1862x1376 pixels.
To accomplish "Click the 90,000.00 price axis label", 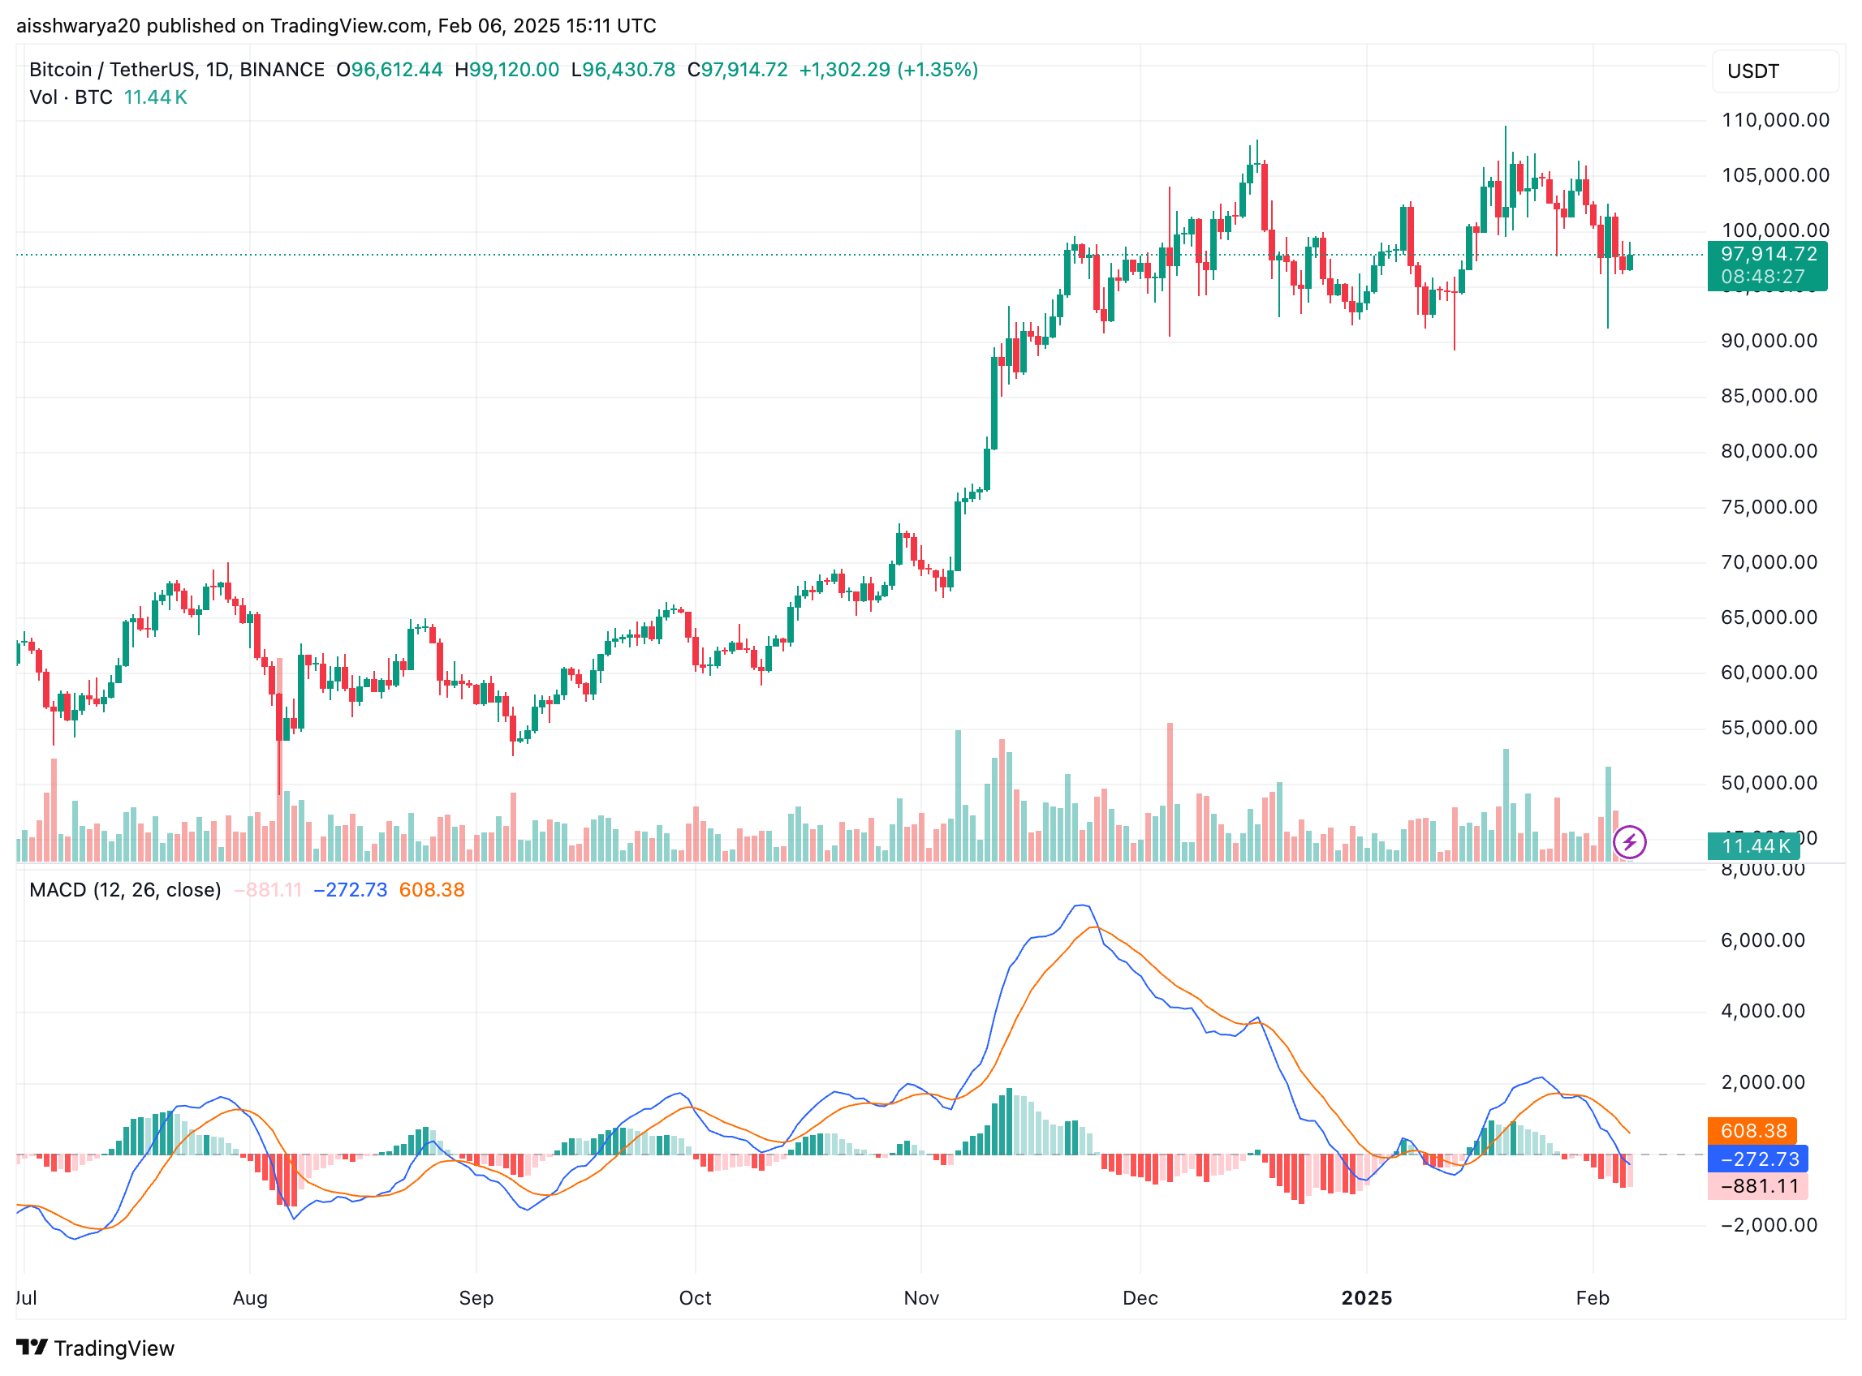I will (1769, 342).
